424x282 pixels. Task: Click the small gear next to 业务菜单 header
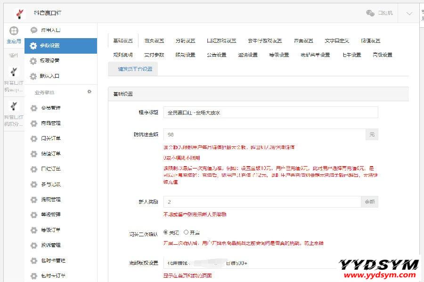90,92
